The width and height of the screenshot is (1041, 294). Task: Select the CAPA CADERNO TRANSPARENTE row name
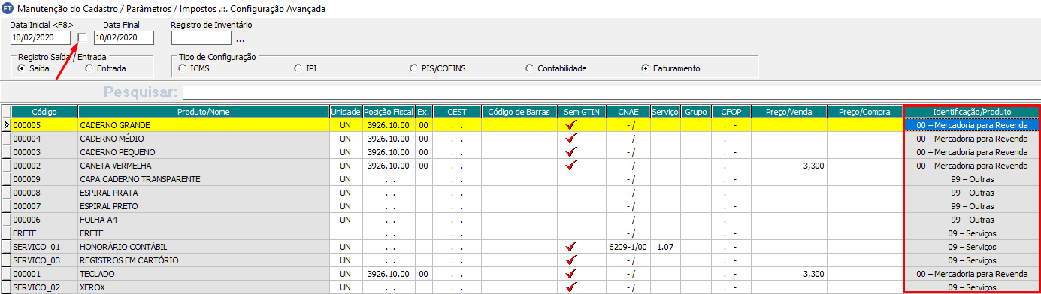click(204, 179)
